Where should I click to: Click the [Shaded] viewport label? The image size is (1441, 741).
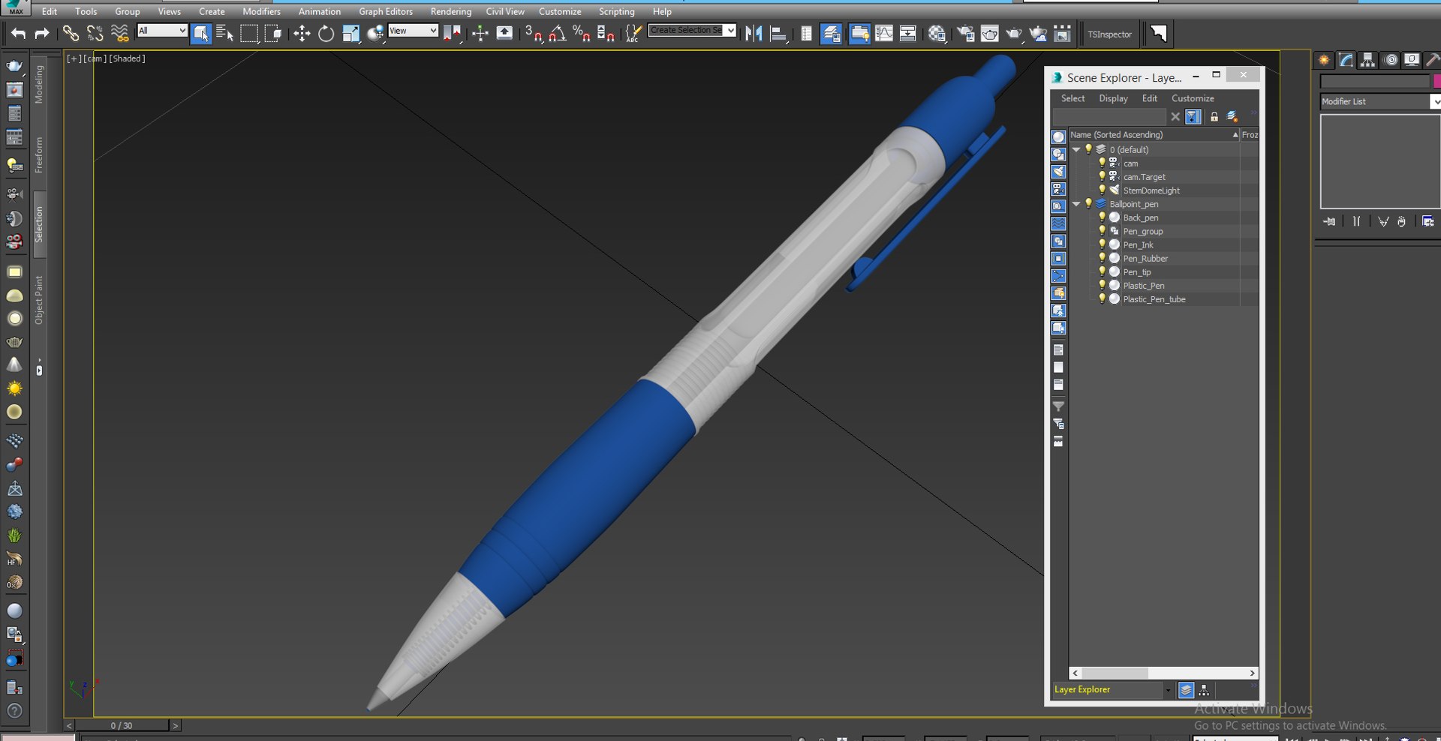pyautogui.click(x=128, y=58)
